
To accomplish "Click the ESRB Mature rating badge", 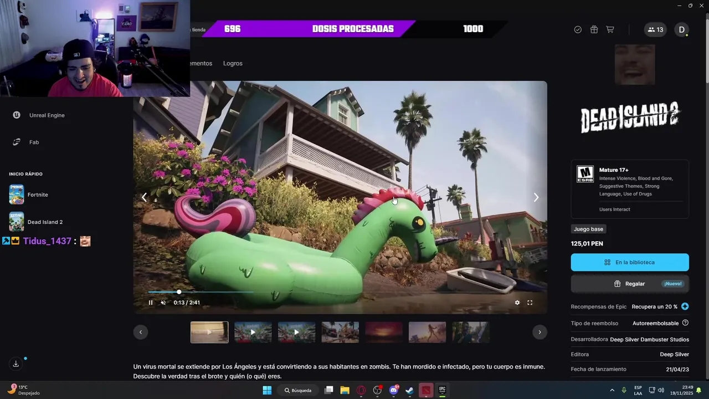I will click(585, 174).
